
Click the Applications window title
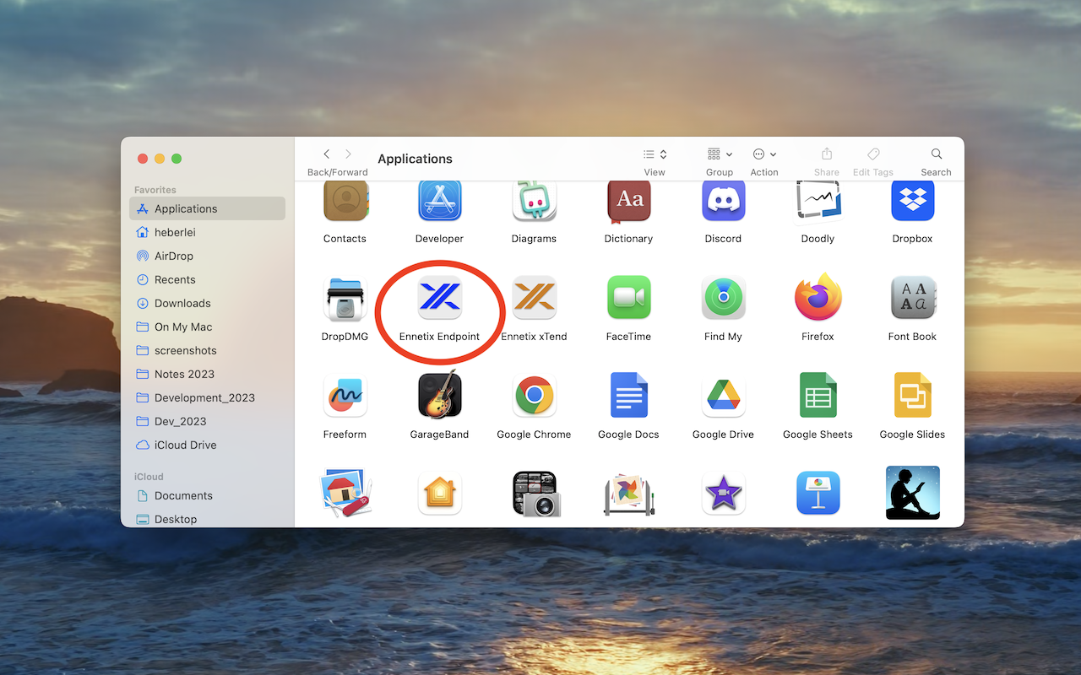(415, 159)
